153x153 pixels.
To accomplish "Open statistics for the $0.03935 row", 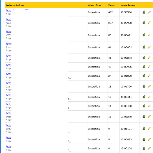I will tap(144, 67).
